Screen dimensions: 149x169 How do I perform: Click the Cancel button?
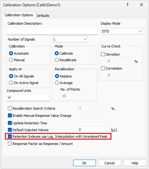point(110,163)
